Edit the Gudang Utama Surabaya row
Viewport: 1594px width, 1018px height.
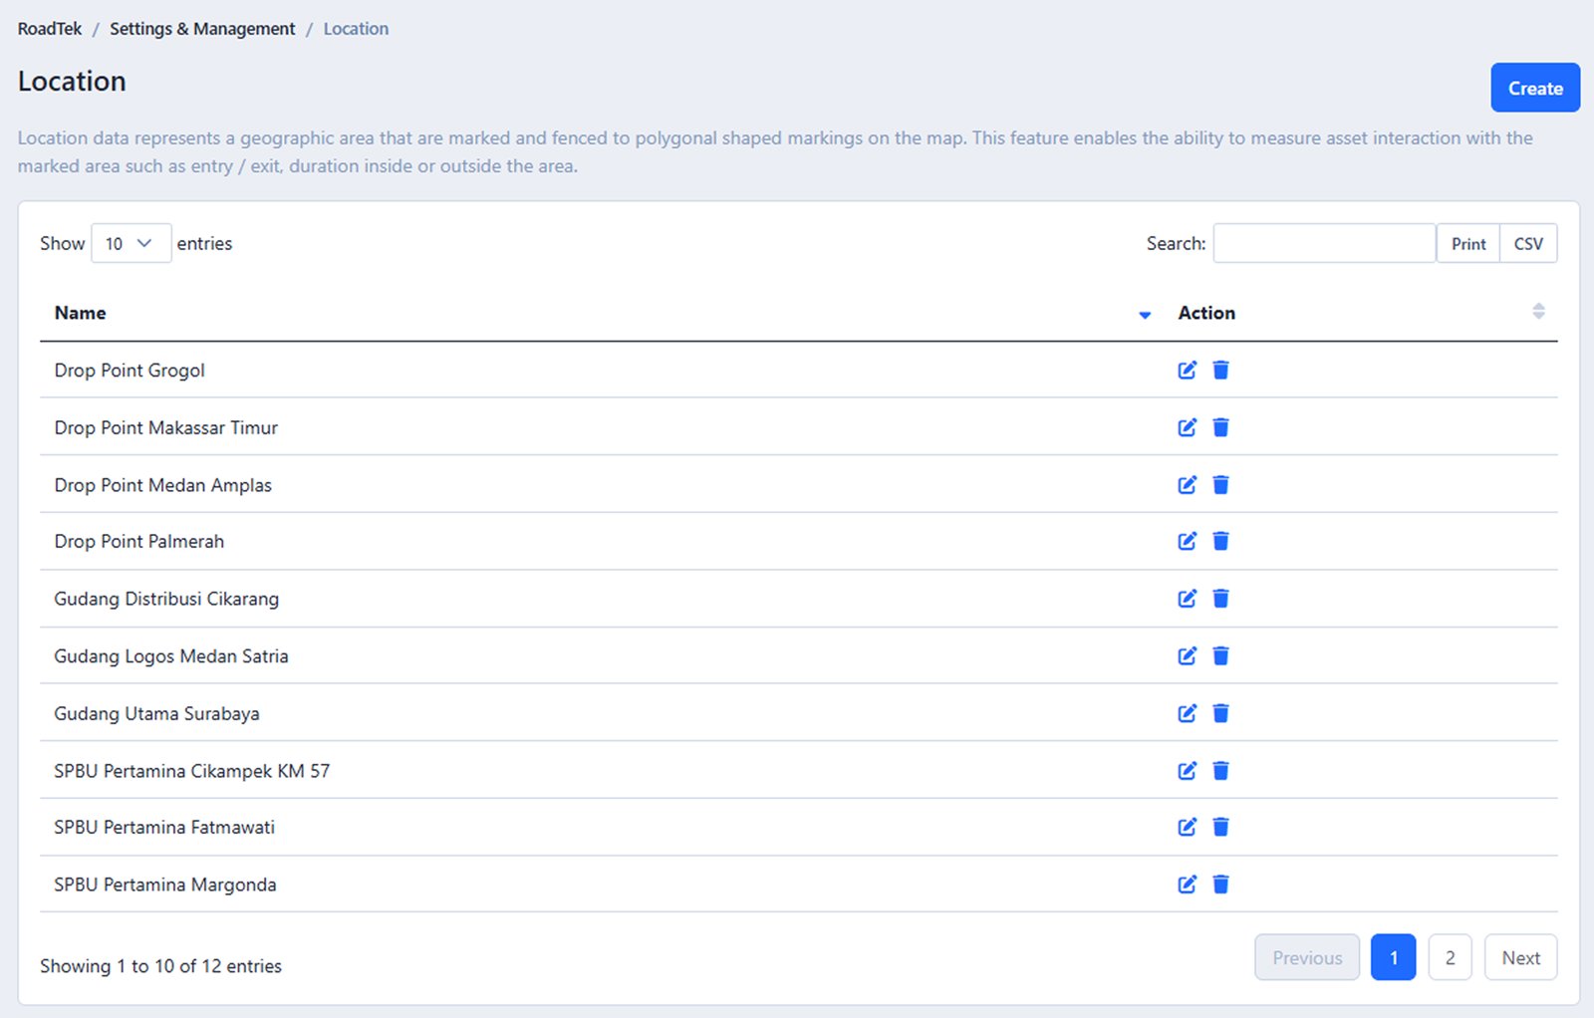click(1187, 713)
